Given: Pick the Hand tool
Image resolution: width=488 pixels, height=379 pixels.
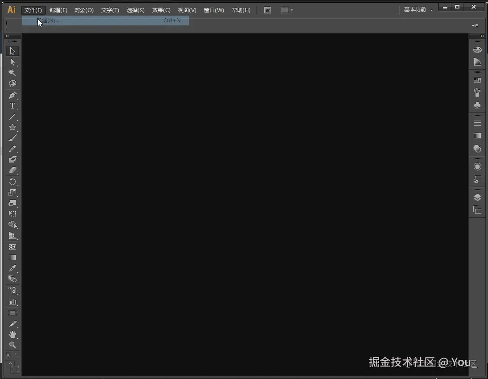Looking at the screenshot, I should [x=13, y=334].
